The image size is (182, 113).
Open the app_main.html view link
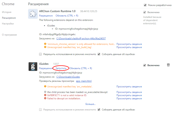[x=84, y=81]
